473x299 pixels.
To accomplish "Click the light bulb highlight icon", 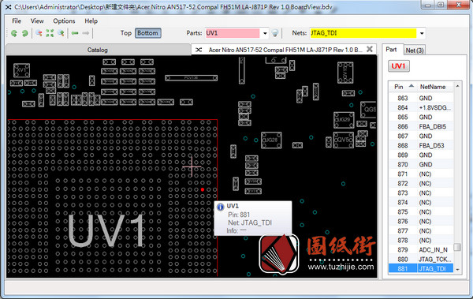I will click(275, 33).
